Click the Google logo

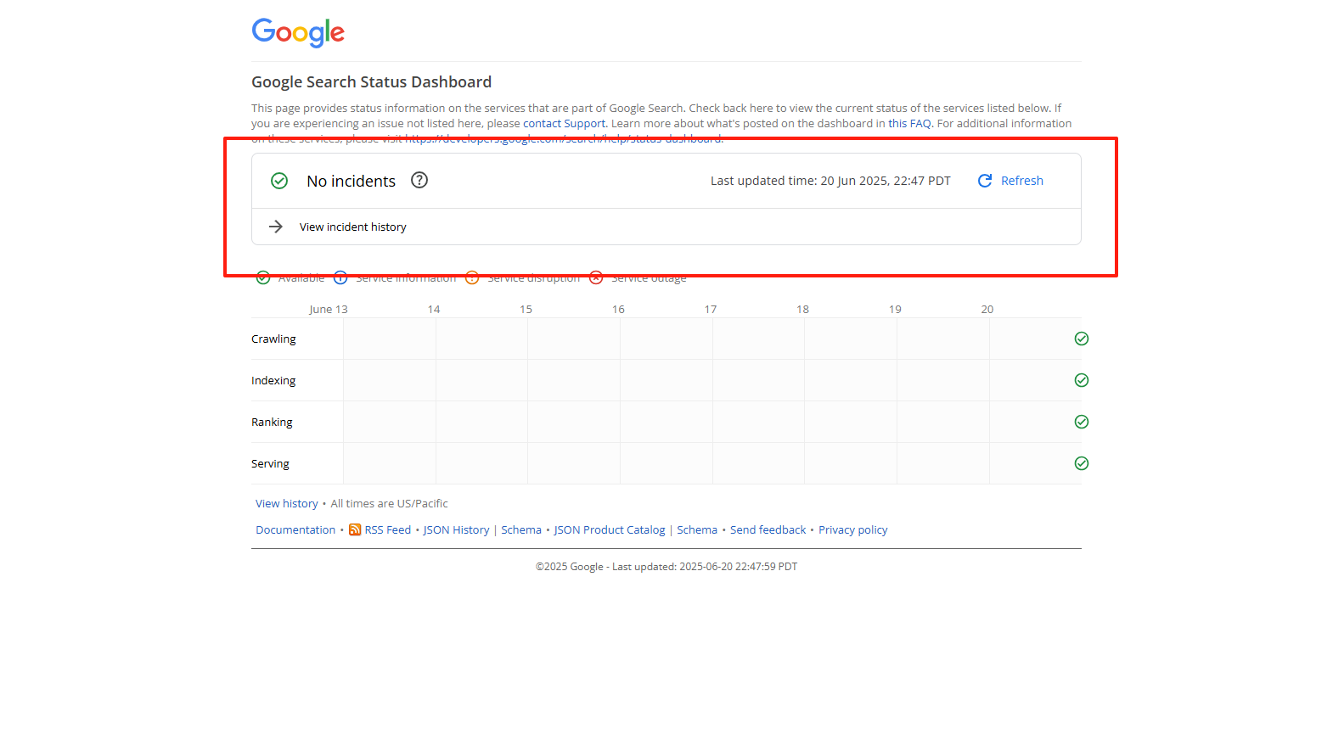click(x=298, y=32)
